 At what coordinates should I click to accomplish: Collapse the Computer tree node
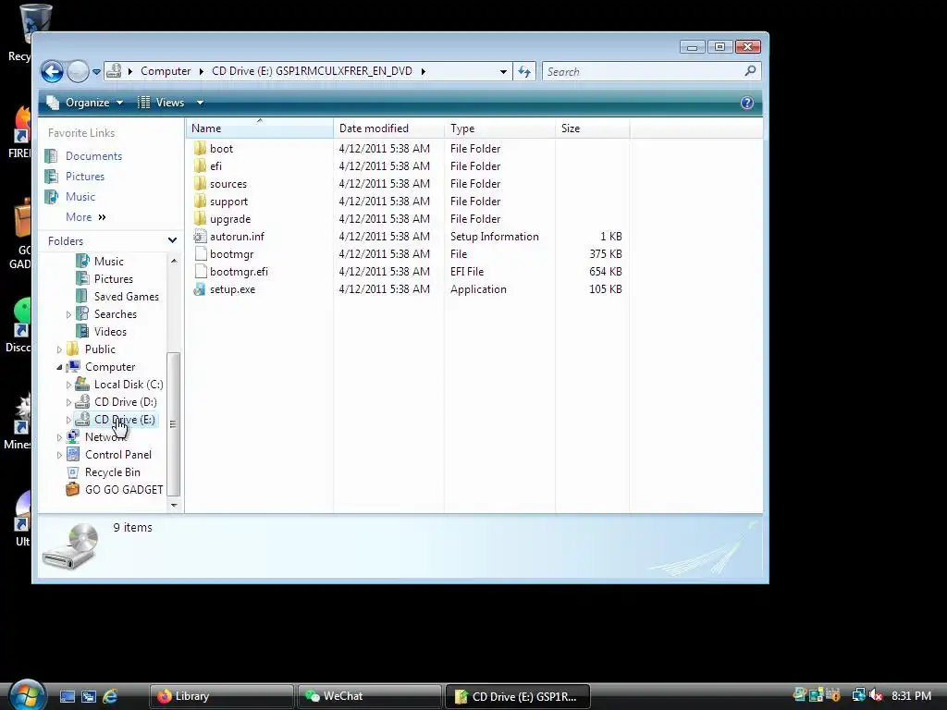point(59,367)
